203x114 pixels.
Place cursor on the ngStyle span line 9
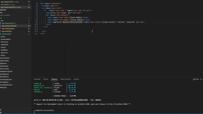[x=96, y=22]
